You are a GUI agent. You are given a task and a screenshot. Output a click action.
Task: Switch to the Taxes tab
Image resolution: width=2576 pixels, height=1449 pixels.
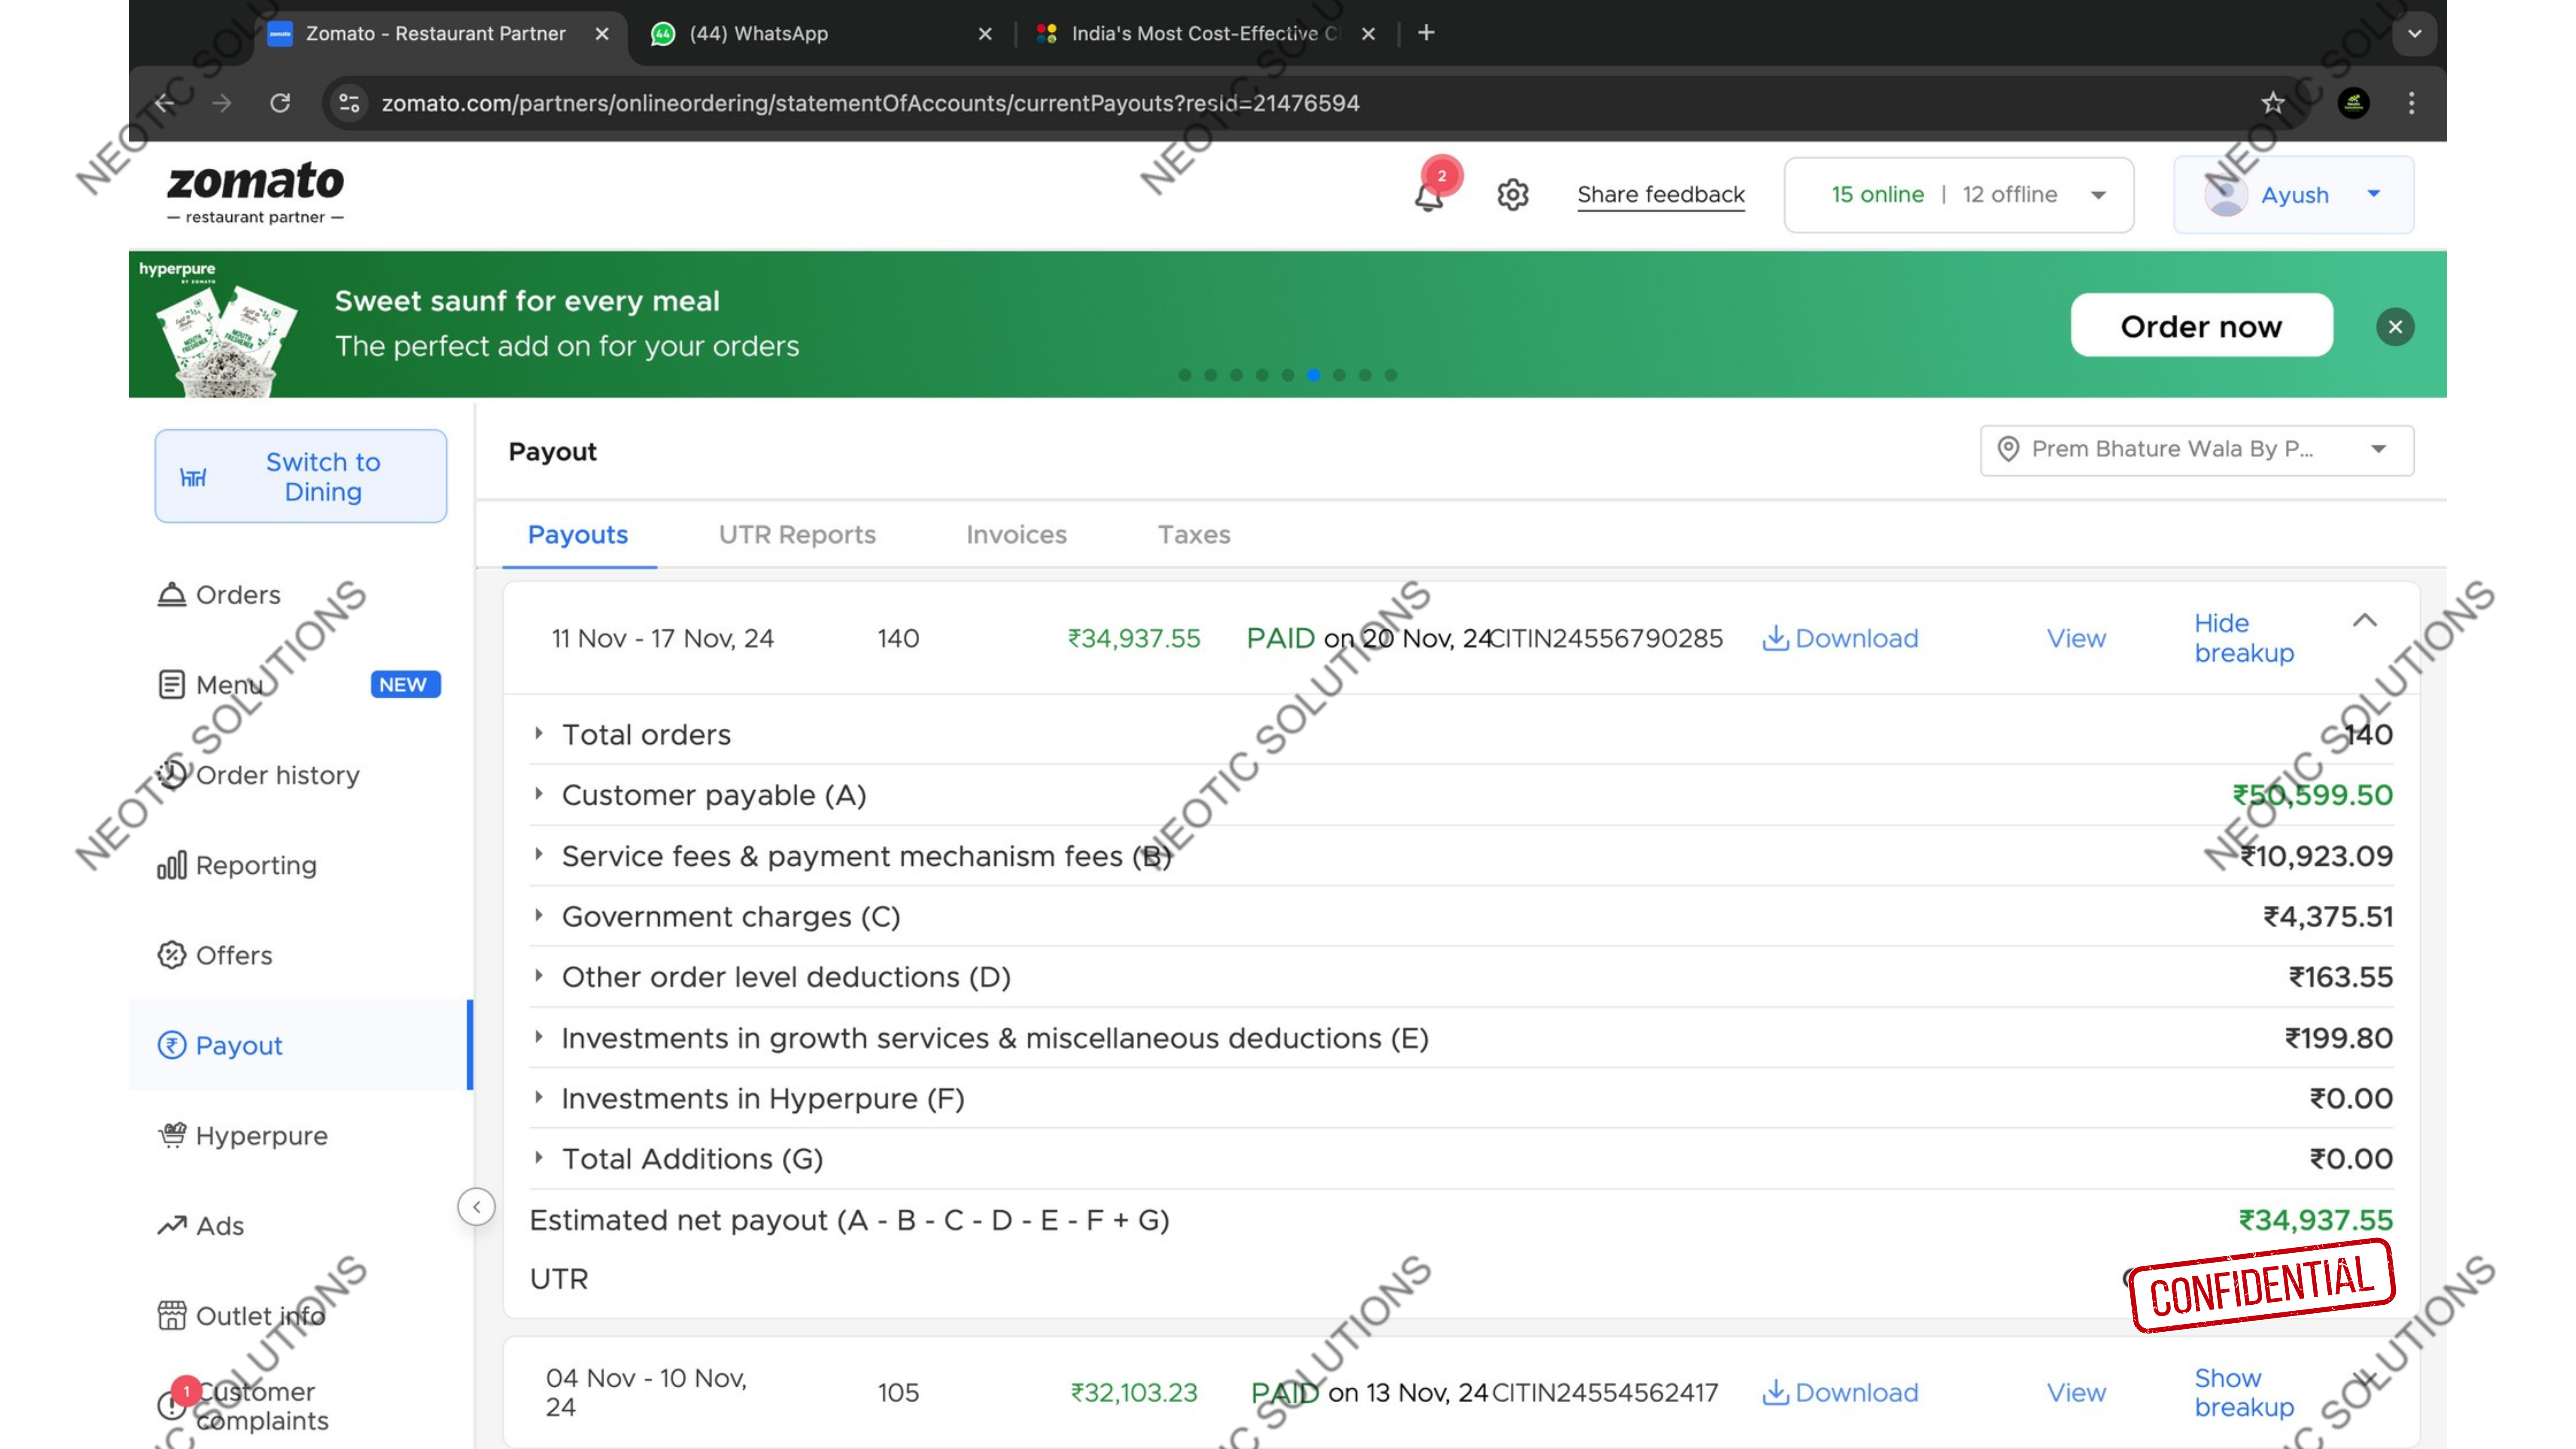[x=1194, y=534]
